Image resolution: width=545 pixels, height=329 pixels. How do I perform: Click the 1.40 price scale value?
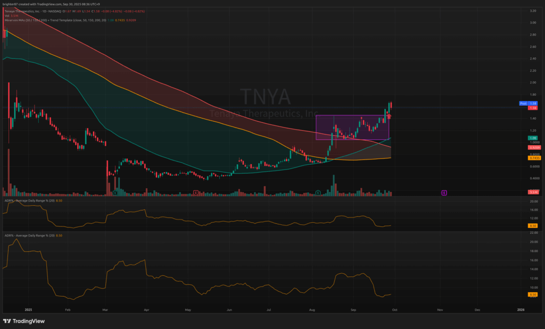(x=533, y=119)
